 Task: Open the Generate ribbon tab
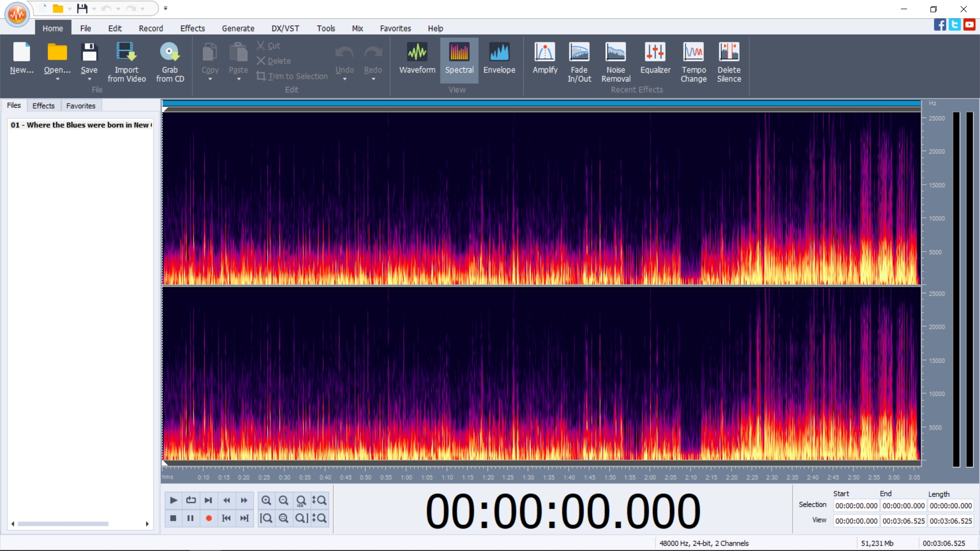click(238, 28)
